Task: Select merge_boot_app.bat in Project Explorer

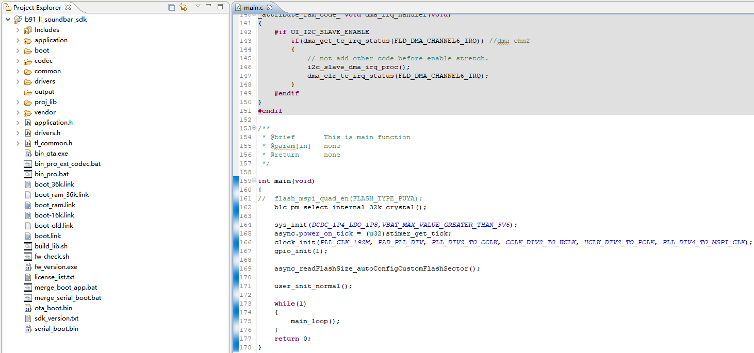Action: (x=65, y=288)
